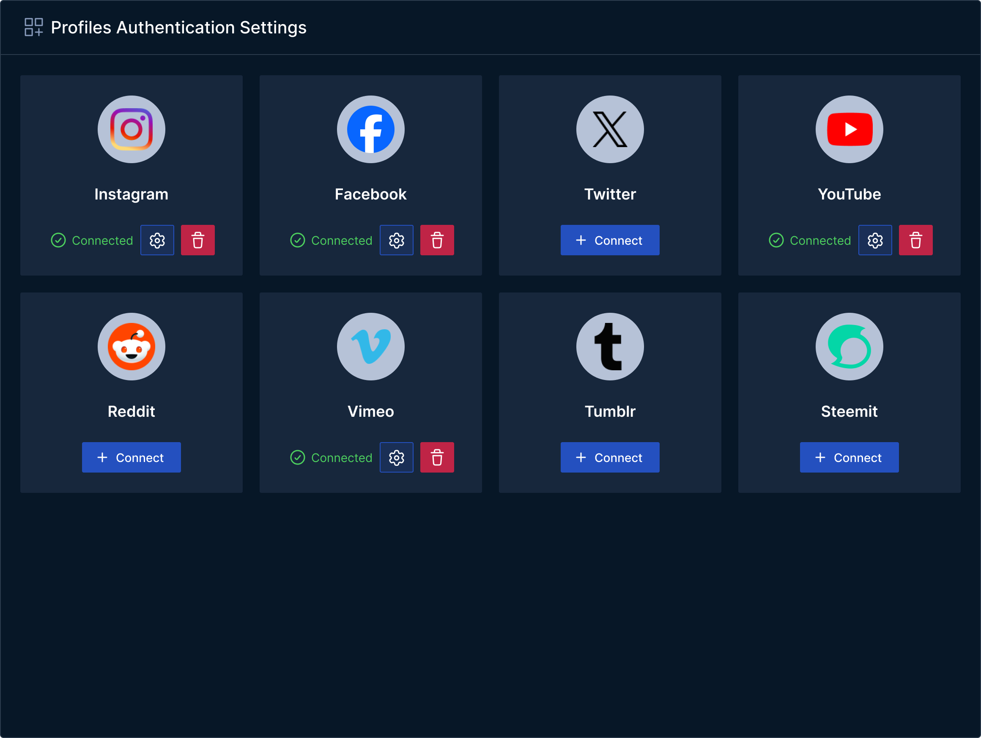Connect the Tumblr account
981x738 pixels.
click(x=610, y=457)
